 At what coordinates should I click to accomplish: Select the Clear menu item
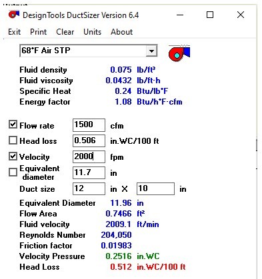65,32
